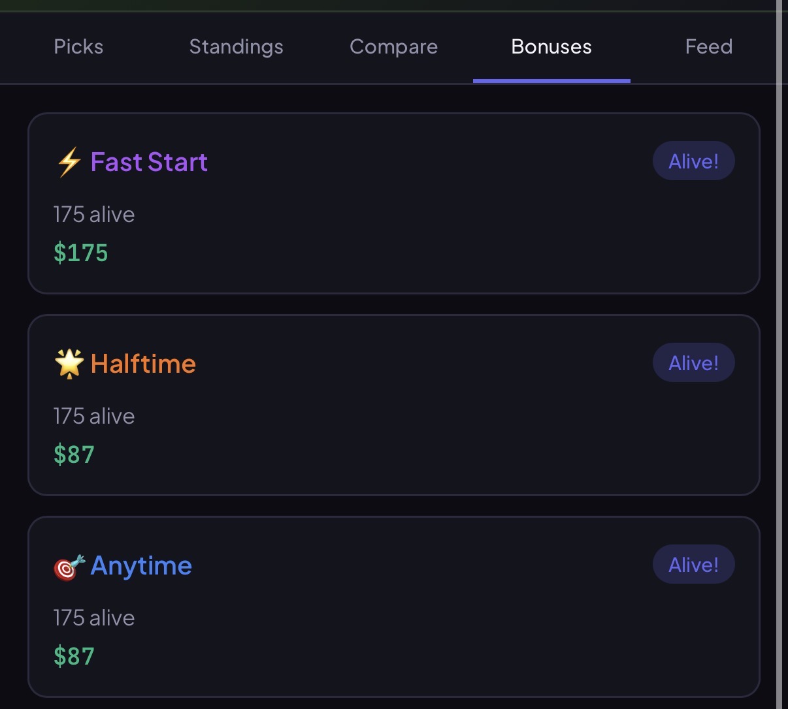The width and height of the screenshot is (788, 709).
Task: Click the glowing star Halftime icon
Action: coord(69,364)
